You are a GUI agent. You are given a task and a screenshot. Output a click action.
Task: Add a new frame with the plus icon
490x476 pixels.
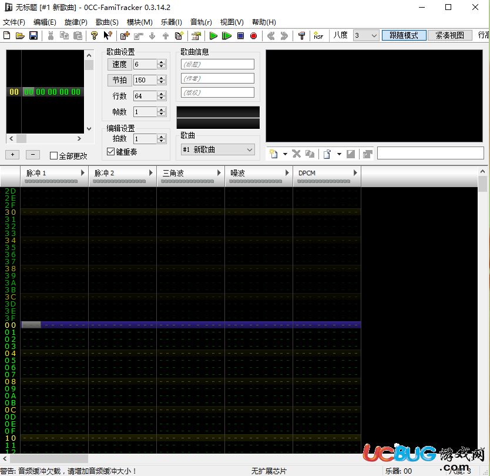125,36
